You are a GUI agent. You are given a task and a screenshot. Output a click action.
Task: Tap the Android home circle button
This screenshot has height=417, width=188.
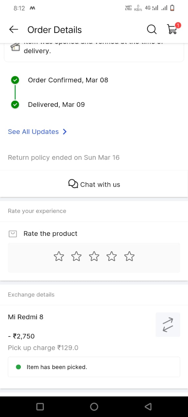[x=94, y=406]
